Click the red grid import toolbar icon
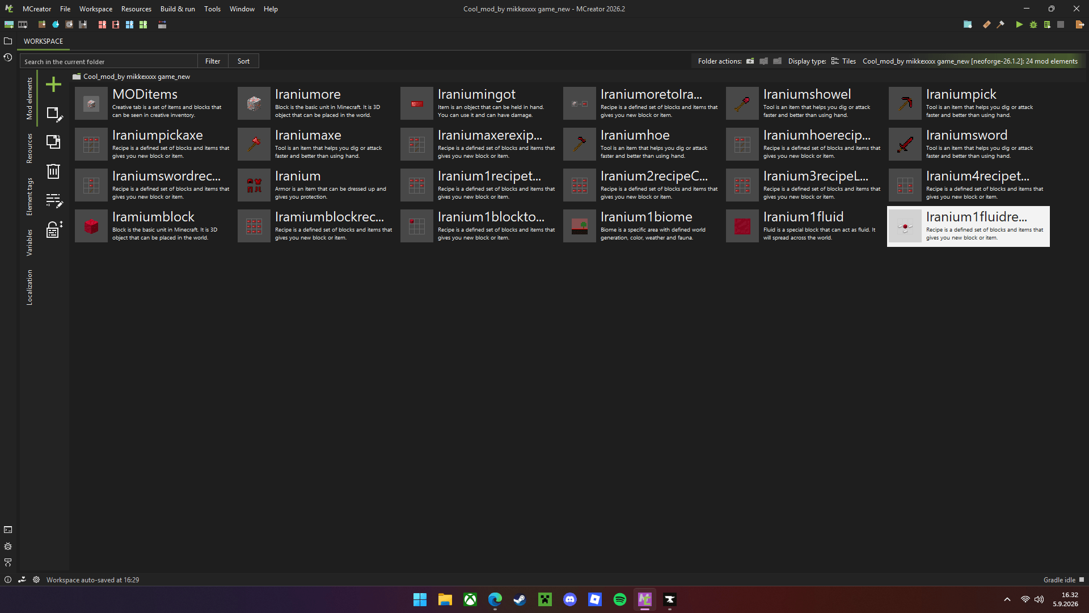The height and width of the screenshot is (613, 1089). coord(102,24)
